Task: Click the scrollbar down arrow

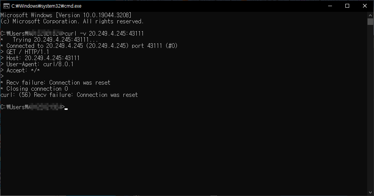Action: coord(370,193)
